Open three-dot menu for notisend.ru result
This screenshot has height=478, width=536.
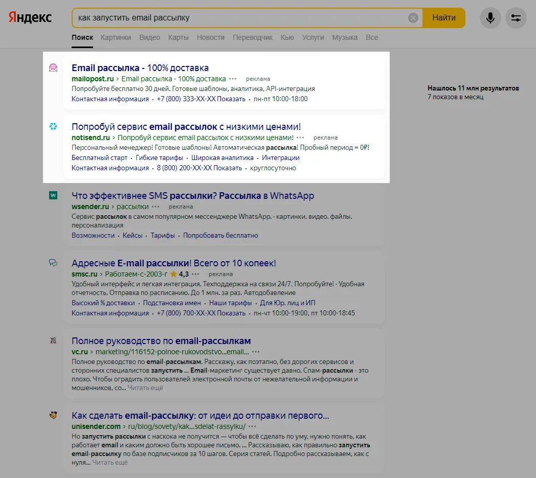[x=300, y=138]
